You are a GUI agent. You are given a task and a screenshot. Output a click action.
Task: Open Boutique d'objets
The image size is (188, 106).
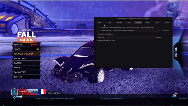[x=26, y=54]
